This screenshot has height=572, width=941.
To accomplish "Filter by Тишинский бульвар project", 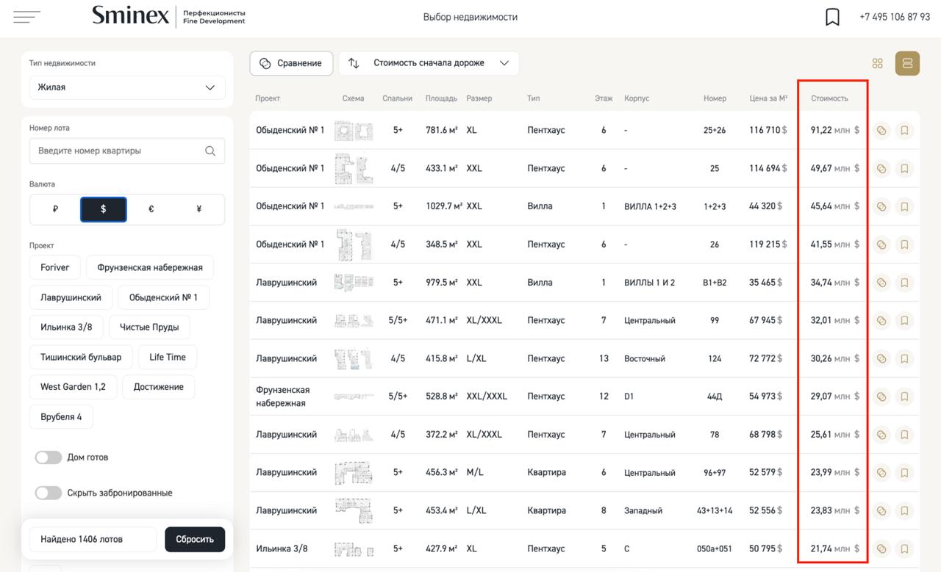I will (x=81, y=357).
